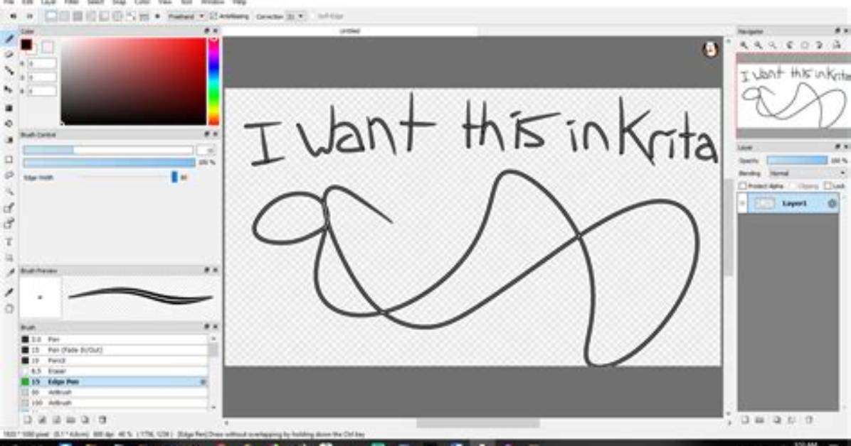The width and height of the screenshot is (851, 446).
Task: Add a new layer in Layer panel
Action: [745, 420]
